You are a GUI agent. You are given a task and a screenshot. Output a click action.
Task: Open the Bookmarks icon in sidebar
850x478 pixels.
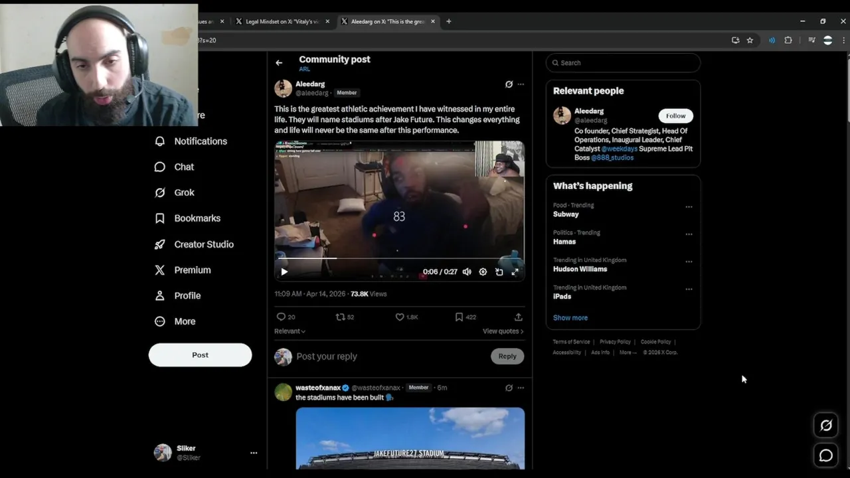159,218
